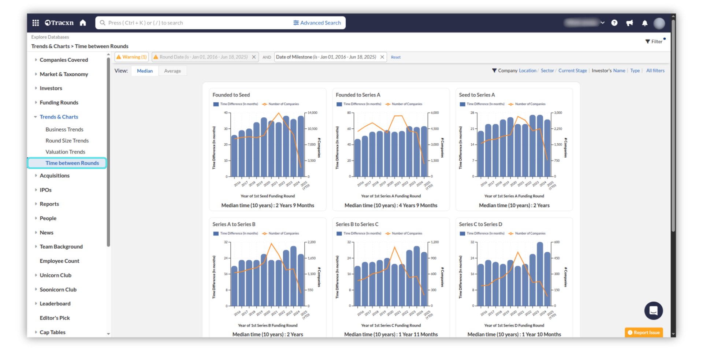Expand the Companies Covered section

coord(64,60)
